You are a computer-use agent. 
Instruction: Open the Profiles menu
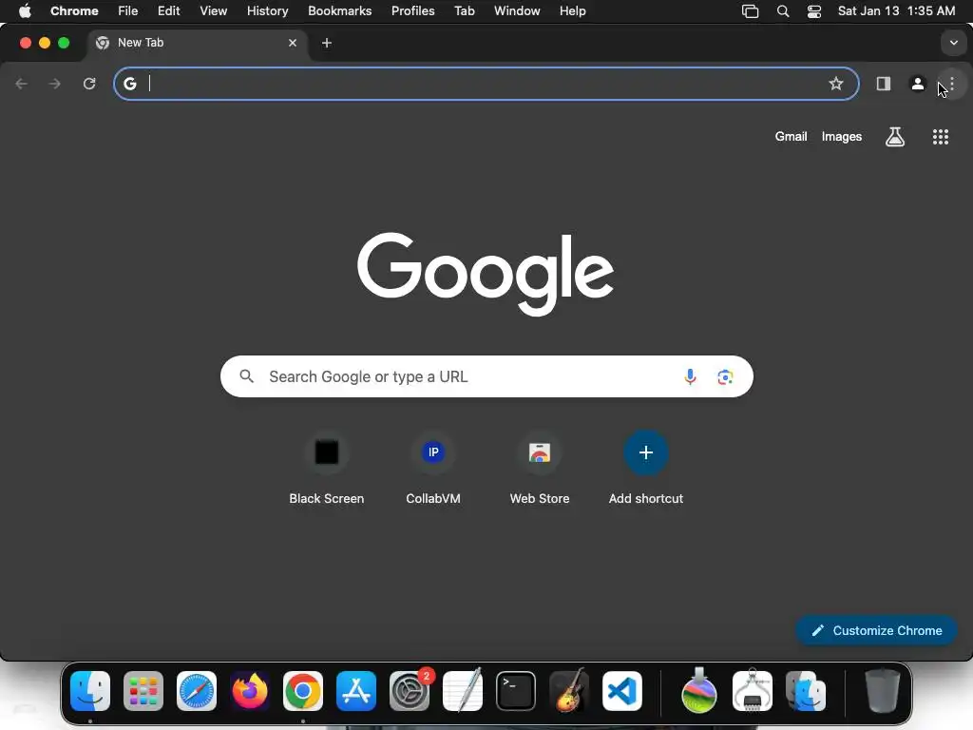[x=412, y=11]
